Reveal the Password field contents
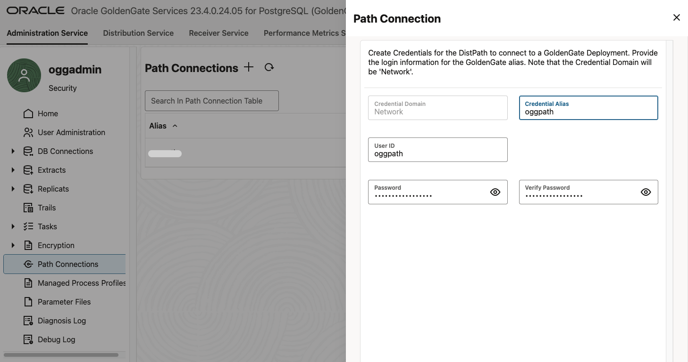The image size is (688, 362). pos(495,192)
